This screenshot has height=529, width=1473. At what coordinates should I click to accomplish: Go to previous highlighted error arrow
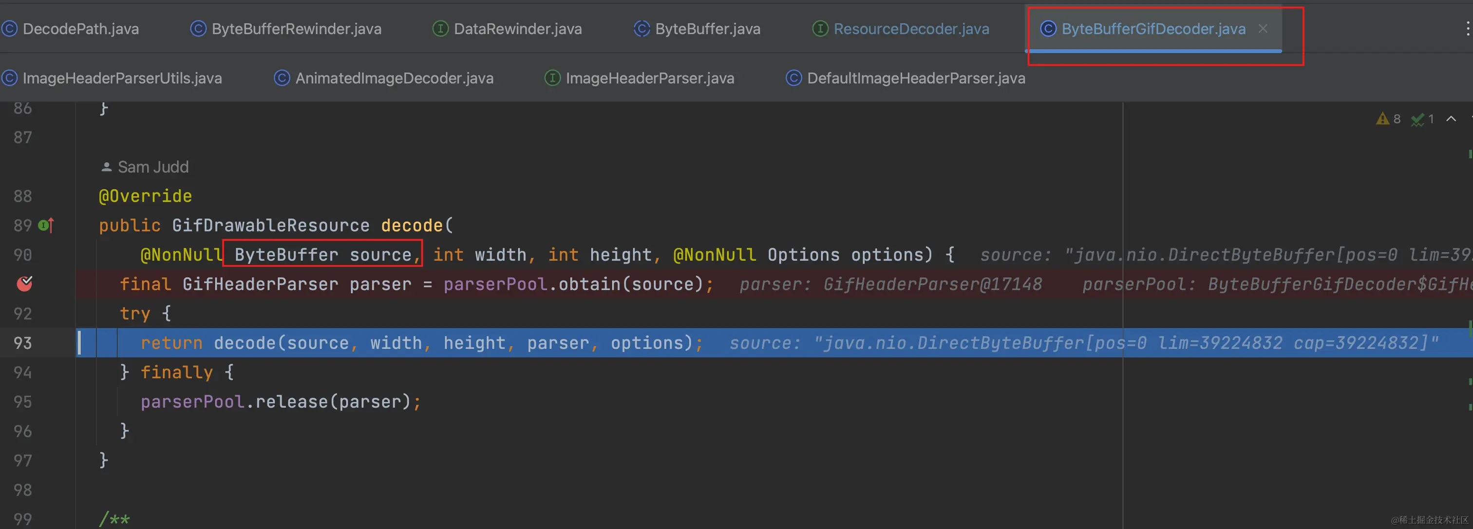tap(1451, 119)
